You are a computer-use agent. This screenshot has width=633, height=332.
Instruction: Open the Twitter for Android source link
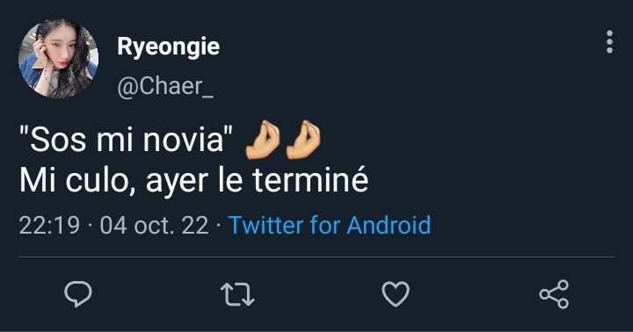coord(330,225)
